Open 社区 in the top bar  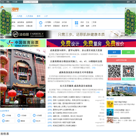(x=2, y=2)
